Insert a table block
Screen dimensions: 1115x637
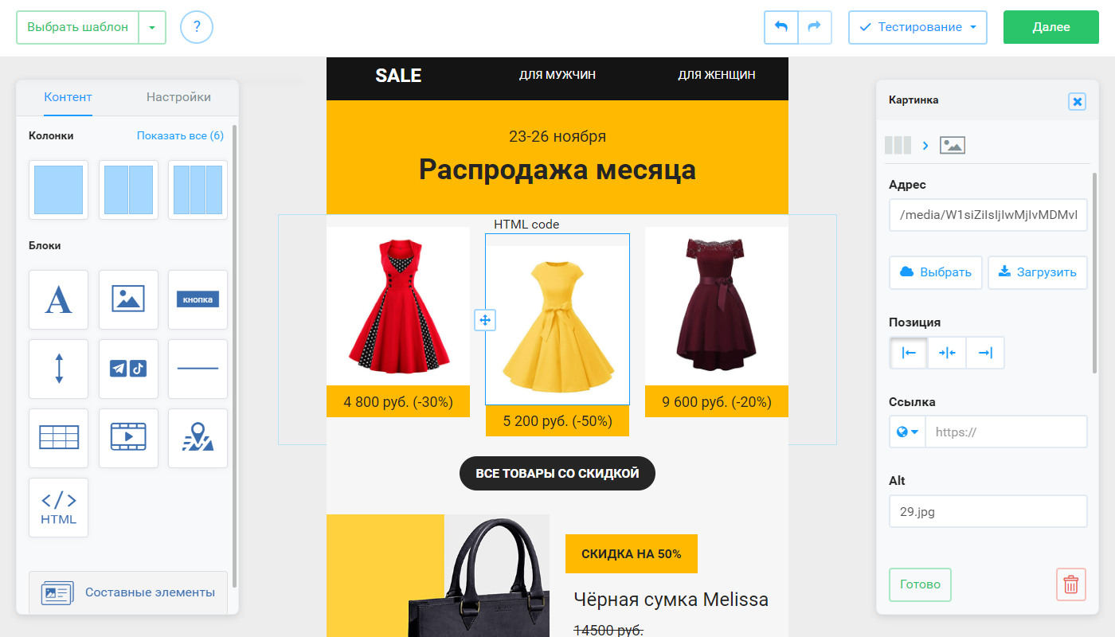(58, 438)
